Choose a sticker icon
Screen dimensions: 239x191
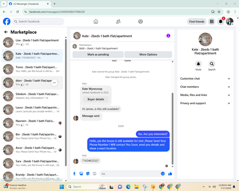[x=88, y=174]
